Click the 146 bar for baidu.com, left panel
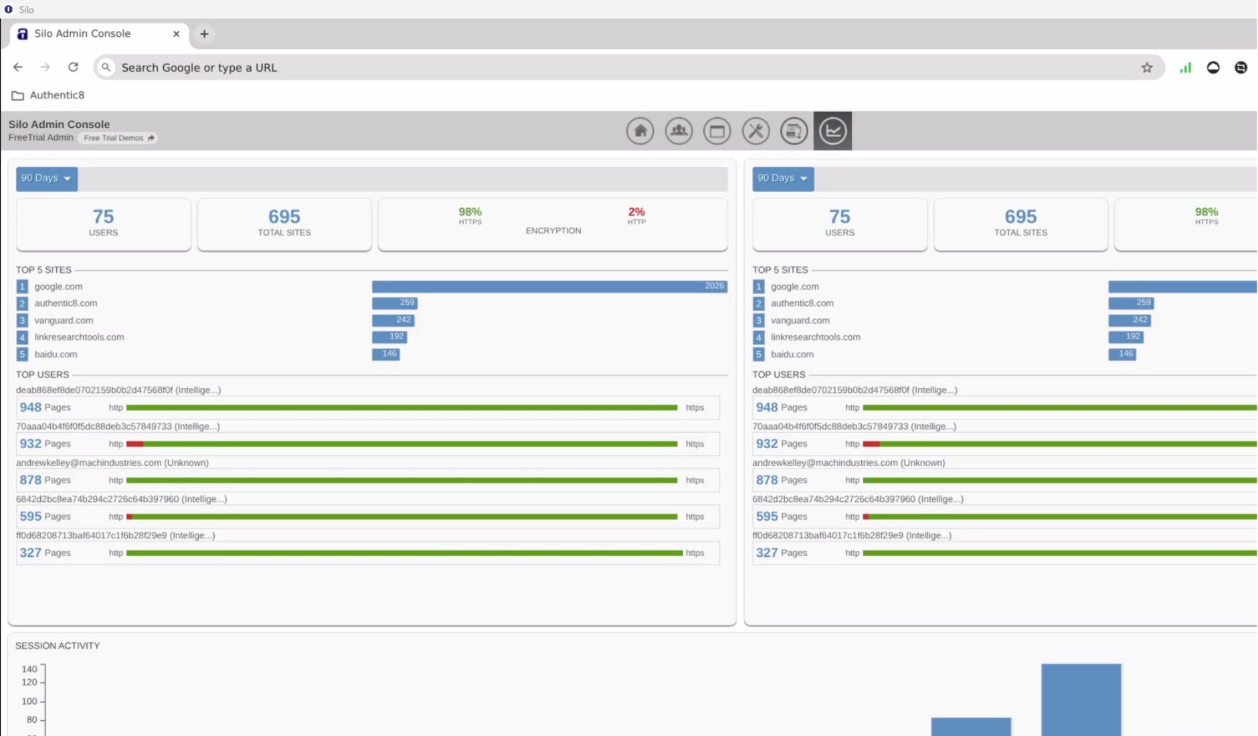The width and height of the screenshot is (1258, 736). point(385,354)
